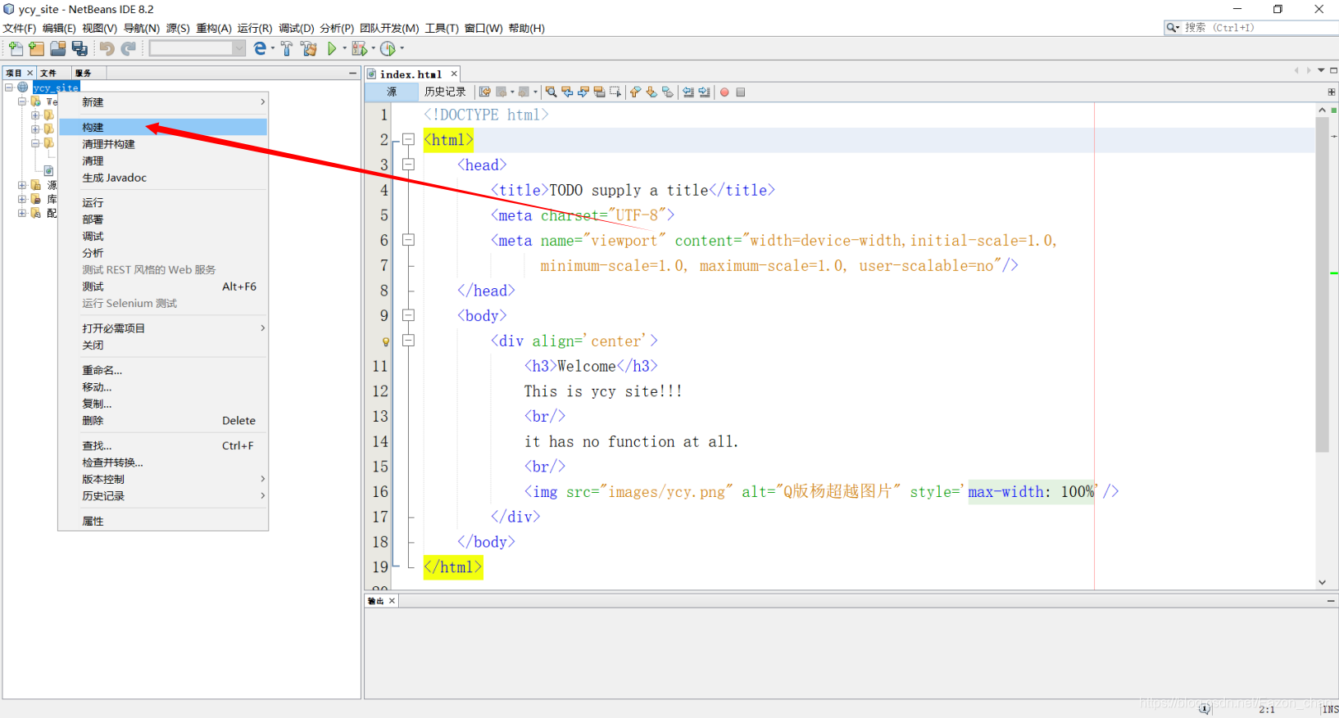Click the Debug Project icon

(x=359, y=49)
